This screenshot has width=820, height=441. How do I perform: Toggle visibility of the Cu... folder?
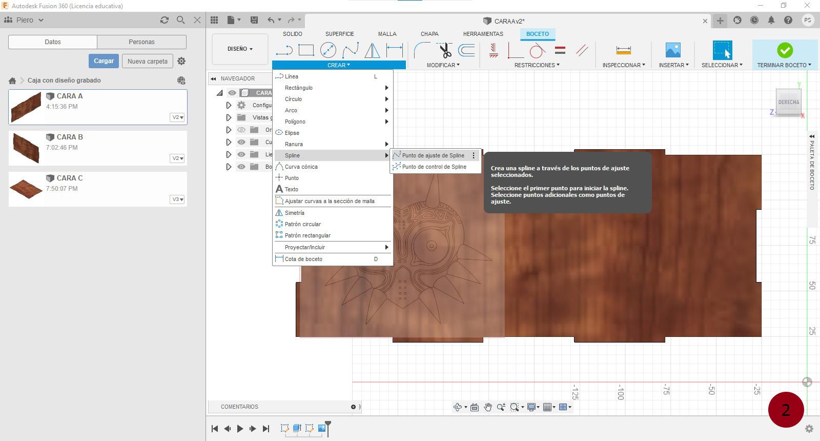(x=241, y=142)
